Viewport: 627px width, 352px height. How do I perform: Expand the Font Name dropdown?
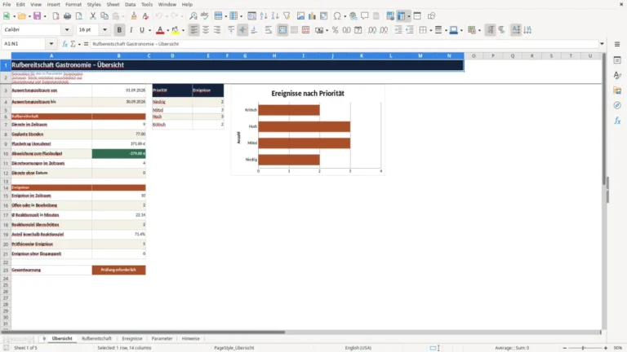67,29
